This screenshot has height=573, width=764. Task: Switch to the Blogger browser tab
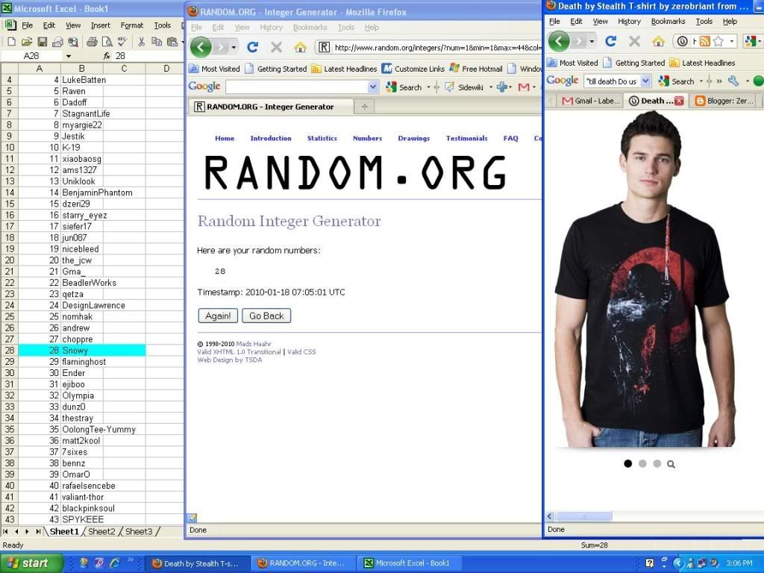coord(723,101)
